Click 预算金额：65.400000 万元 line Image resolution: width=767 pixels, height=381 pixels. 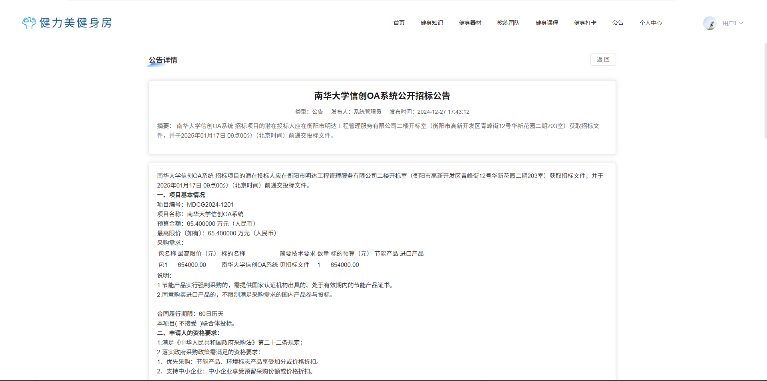point(207,223)
